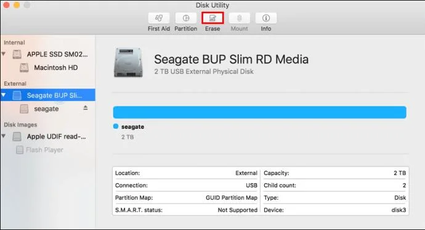425x230 pixels.
Task: Click the Erase label
Action: click(212, 28)
